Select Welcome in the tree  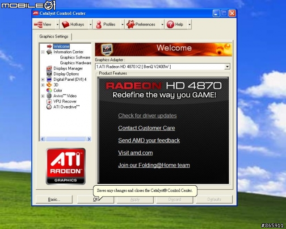[61, 46]
